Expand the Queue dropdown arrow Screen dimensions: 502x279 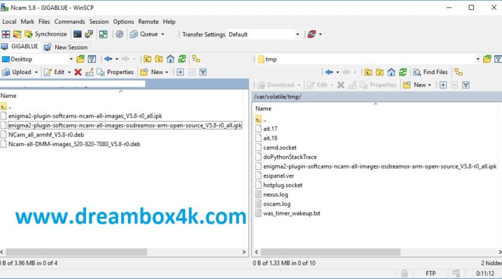click(x=163, y=34)
